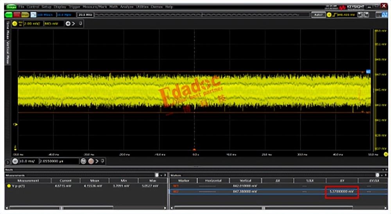This screenshot has width=391, height=214.
Task: Click the horizontal settings round icon
Action: (15, 161)
